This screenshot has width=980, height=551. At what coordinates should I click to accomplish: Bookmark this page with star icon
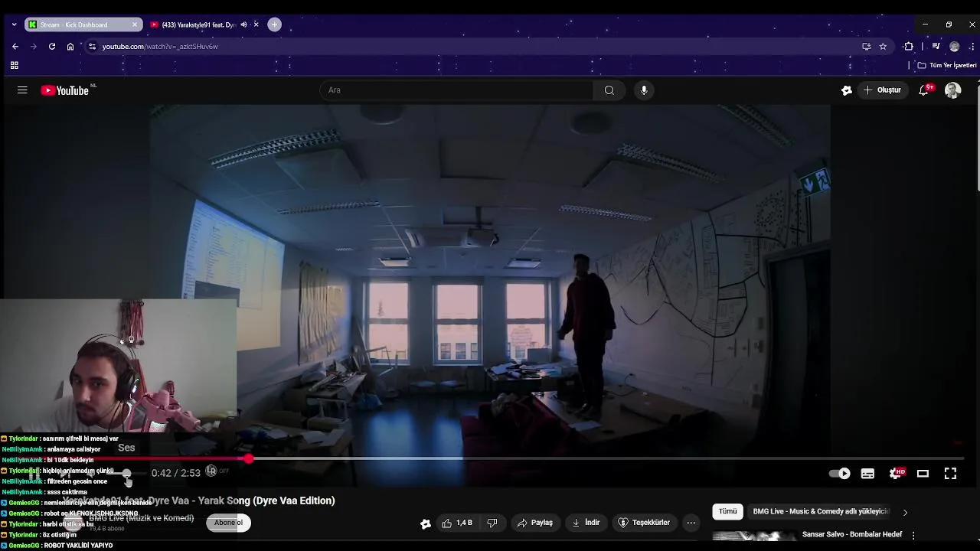(x=883, y=47)
